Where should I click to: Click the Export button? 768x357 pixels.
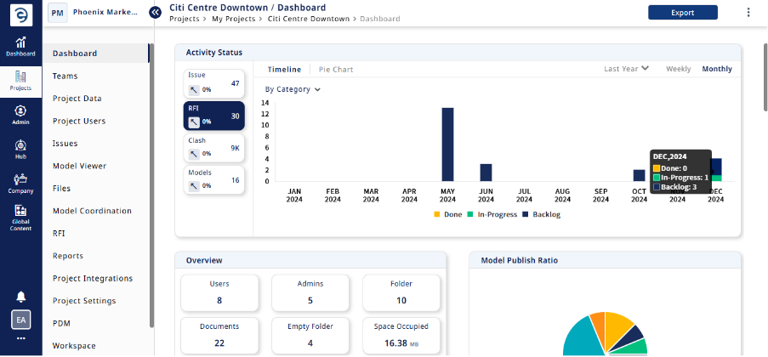[x=682, y=13]
